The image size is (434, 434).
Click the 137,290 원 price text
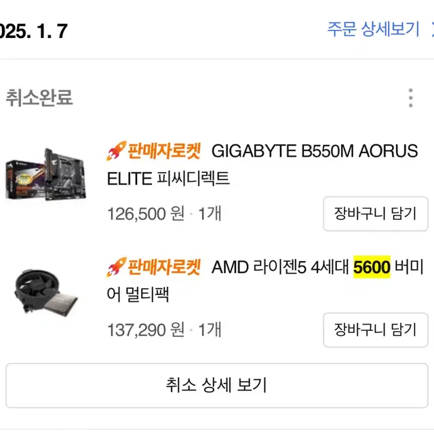tap(145, 330)
